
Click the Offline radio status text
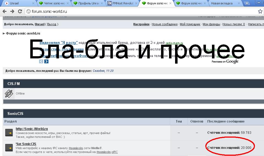20,93
